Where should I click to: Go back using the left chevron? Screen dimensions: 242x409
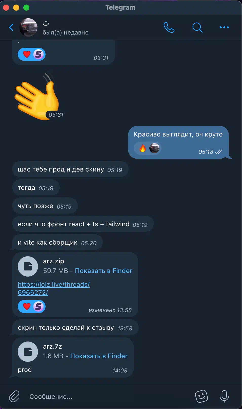tap(11, 27)
